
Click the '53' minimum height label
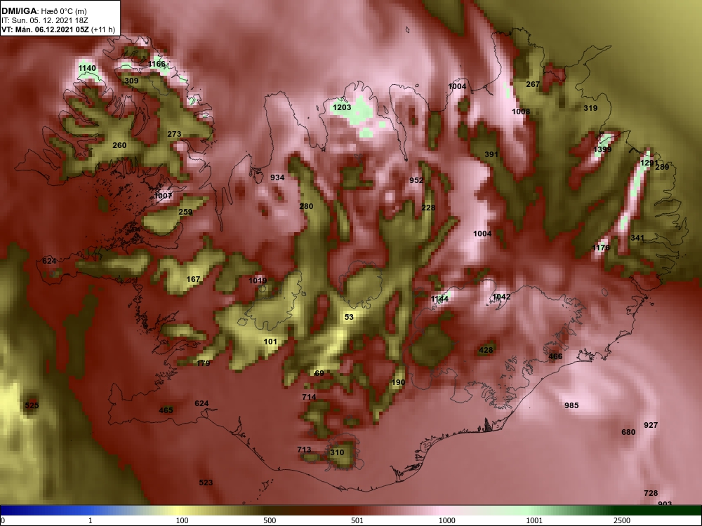tap(349, 317)
